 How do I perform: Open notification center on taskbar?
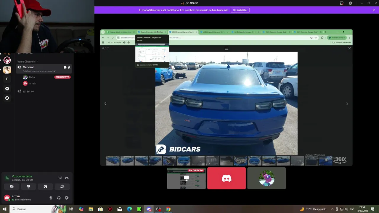point(372,209)
